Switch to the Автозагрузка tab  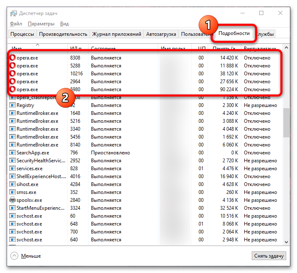click(161, 34)
